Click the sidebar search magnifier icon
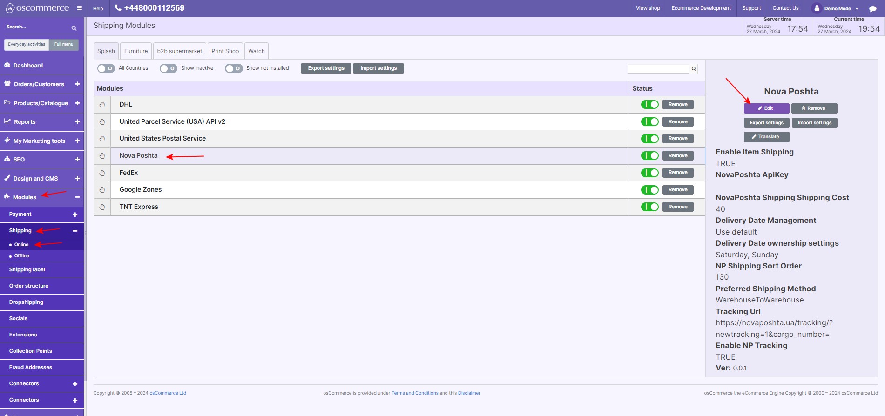This screenshot has width=885, height=416. point(74,28)
